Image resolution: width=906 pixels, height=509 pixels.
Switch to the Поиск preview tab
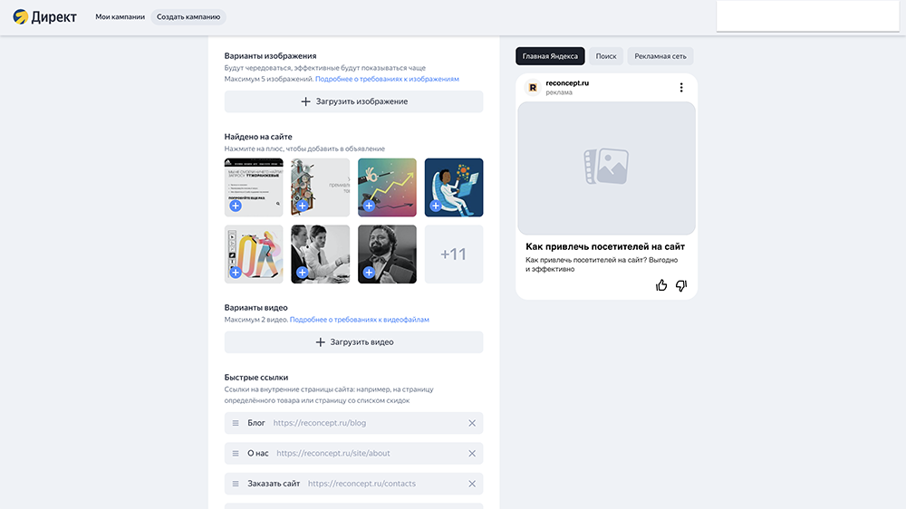[606, 56]
